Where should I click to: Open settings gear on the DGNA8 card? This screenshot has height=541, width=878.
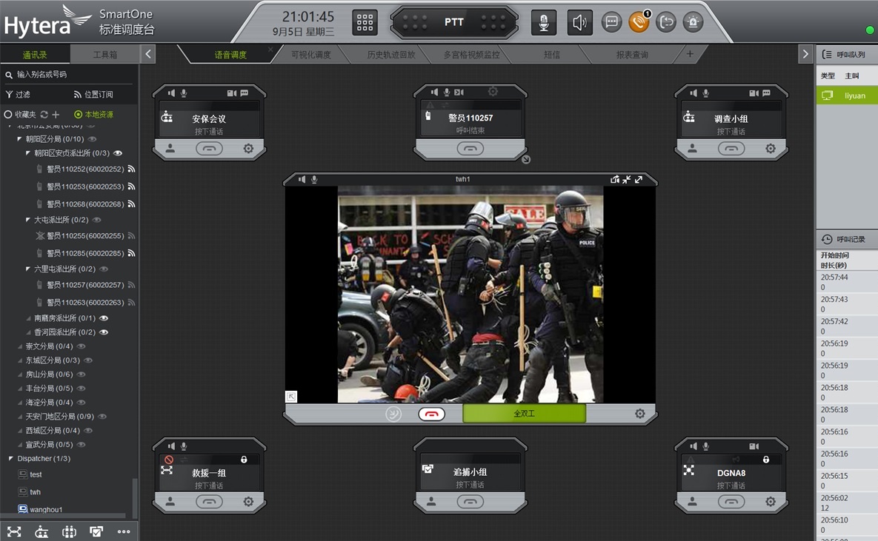tap(771, 501)
